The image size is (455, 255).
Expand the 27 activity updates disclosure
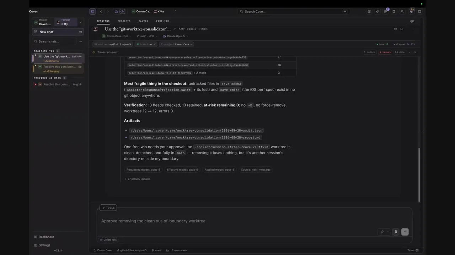[138, 179]
